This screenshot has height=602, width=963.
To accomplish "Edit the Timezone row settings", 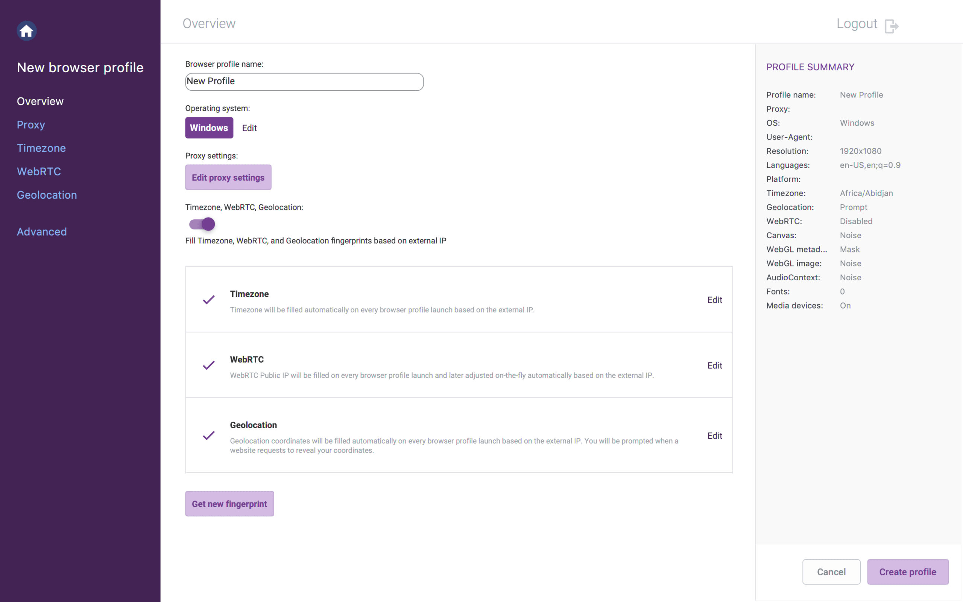I will [715, 300].
